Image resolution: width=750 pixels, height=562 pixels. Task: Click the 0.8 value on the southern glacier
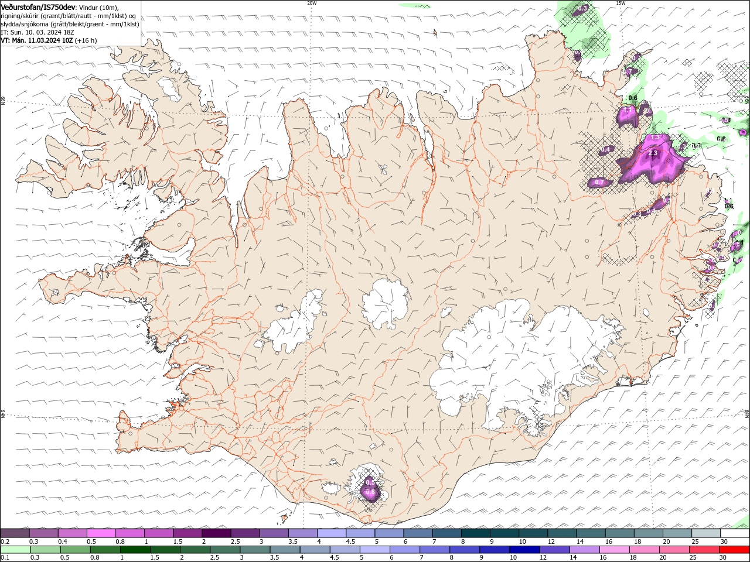(370, 492)
